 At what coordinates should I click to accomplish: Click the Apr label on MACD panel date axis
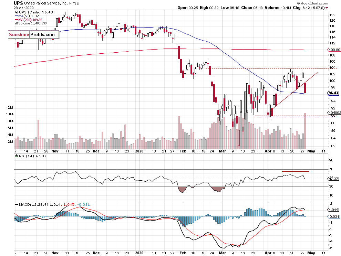(268, 253)
